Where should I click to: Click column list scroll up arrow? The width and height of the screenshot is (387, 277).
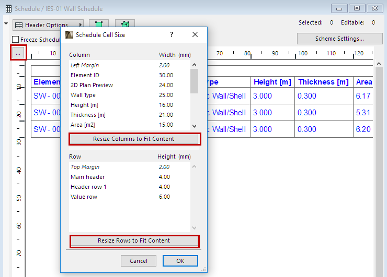[x=194, y=65]
